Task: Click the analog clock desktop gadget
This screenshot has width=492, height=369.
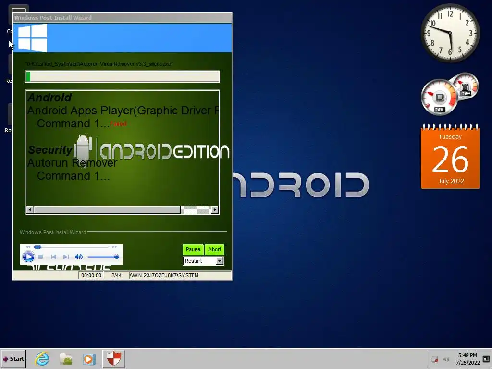Action: click(450, 33)
